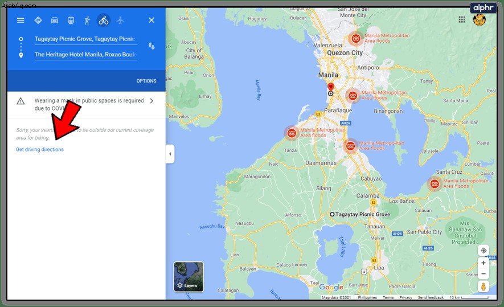
Task: Click flood alert icon near Tanza
Action: click(292, 133)
